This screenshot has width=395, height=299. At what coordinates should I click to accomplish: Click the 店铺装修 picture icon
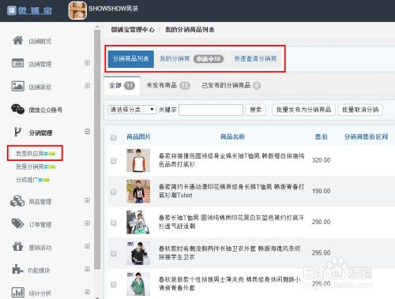17,86
